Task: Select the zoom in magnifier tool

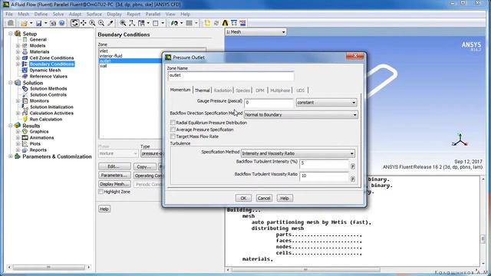Action: 92,23
